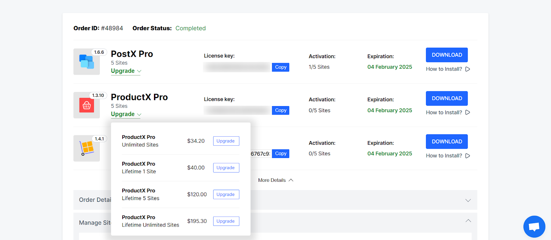Click PostX expiration 04 February 2025
Viewport: 551px width, 240px height.
pos(389,67)
